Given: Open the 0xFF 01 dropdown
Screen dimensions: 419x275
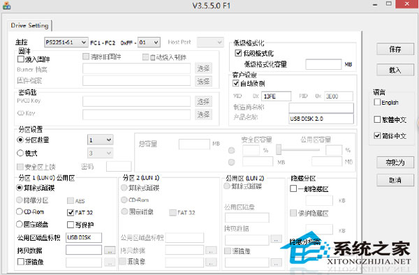Looking at the screenshot, I should 149,43.
